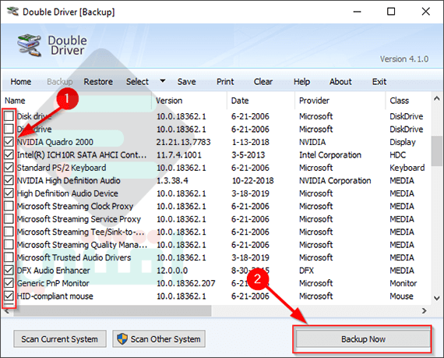The height and width of the screenshot is (358, 444).
Task: Open the Home menu
Action: 21,82
